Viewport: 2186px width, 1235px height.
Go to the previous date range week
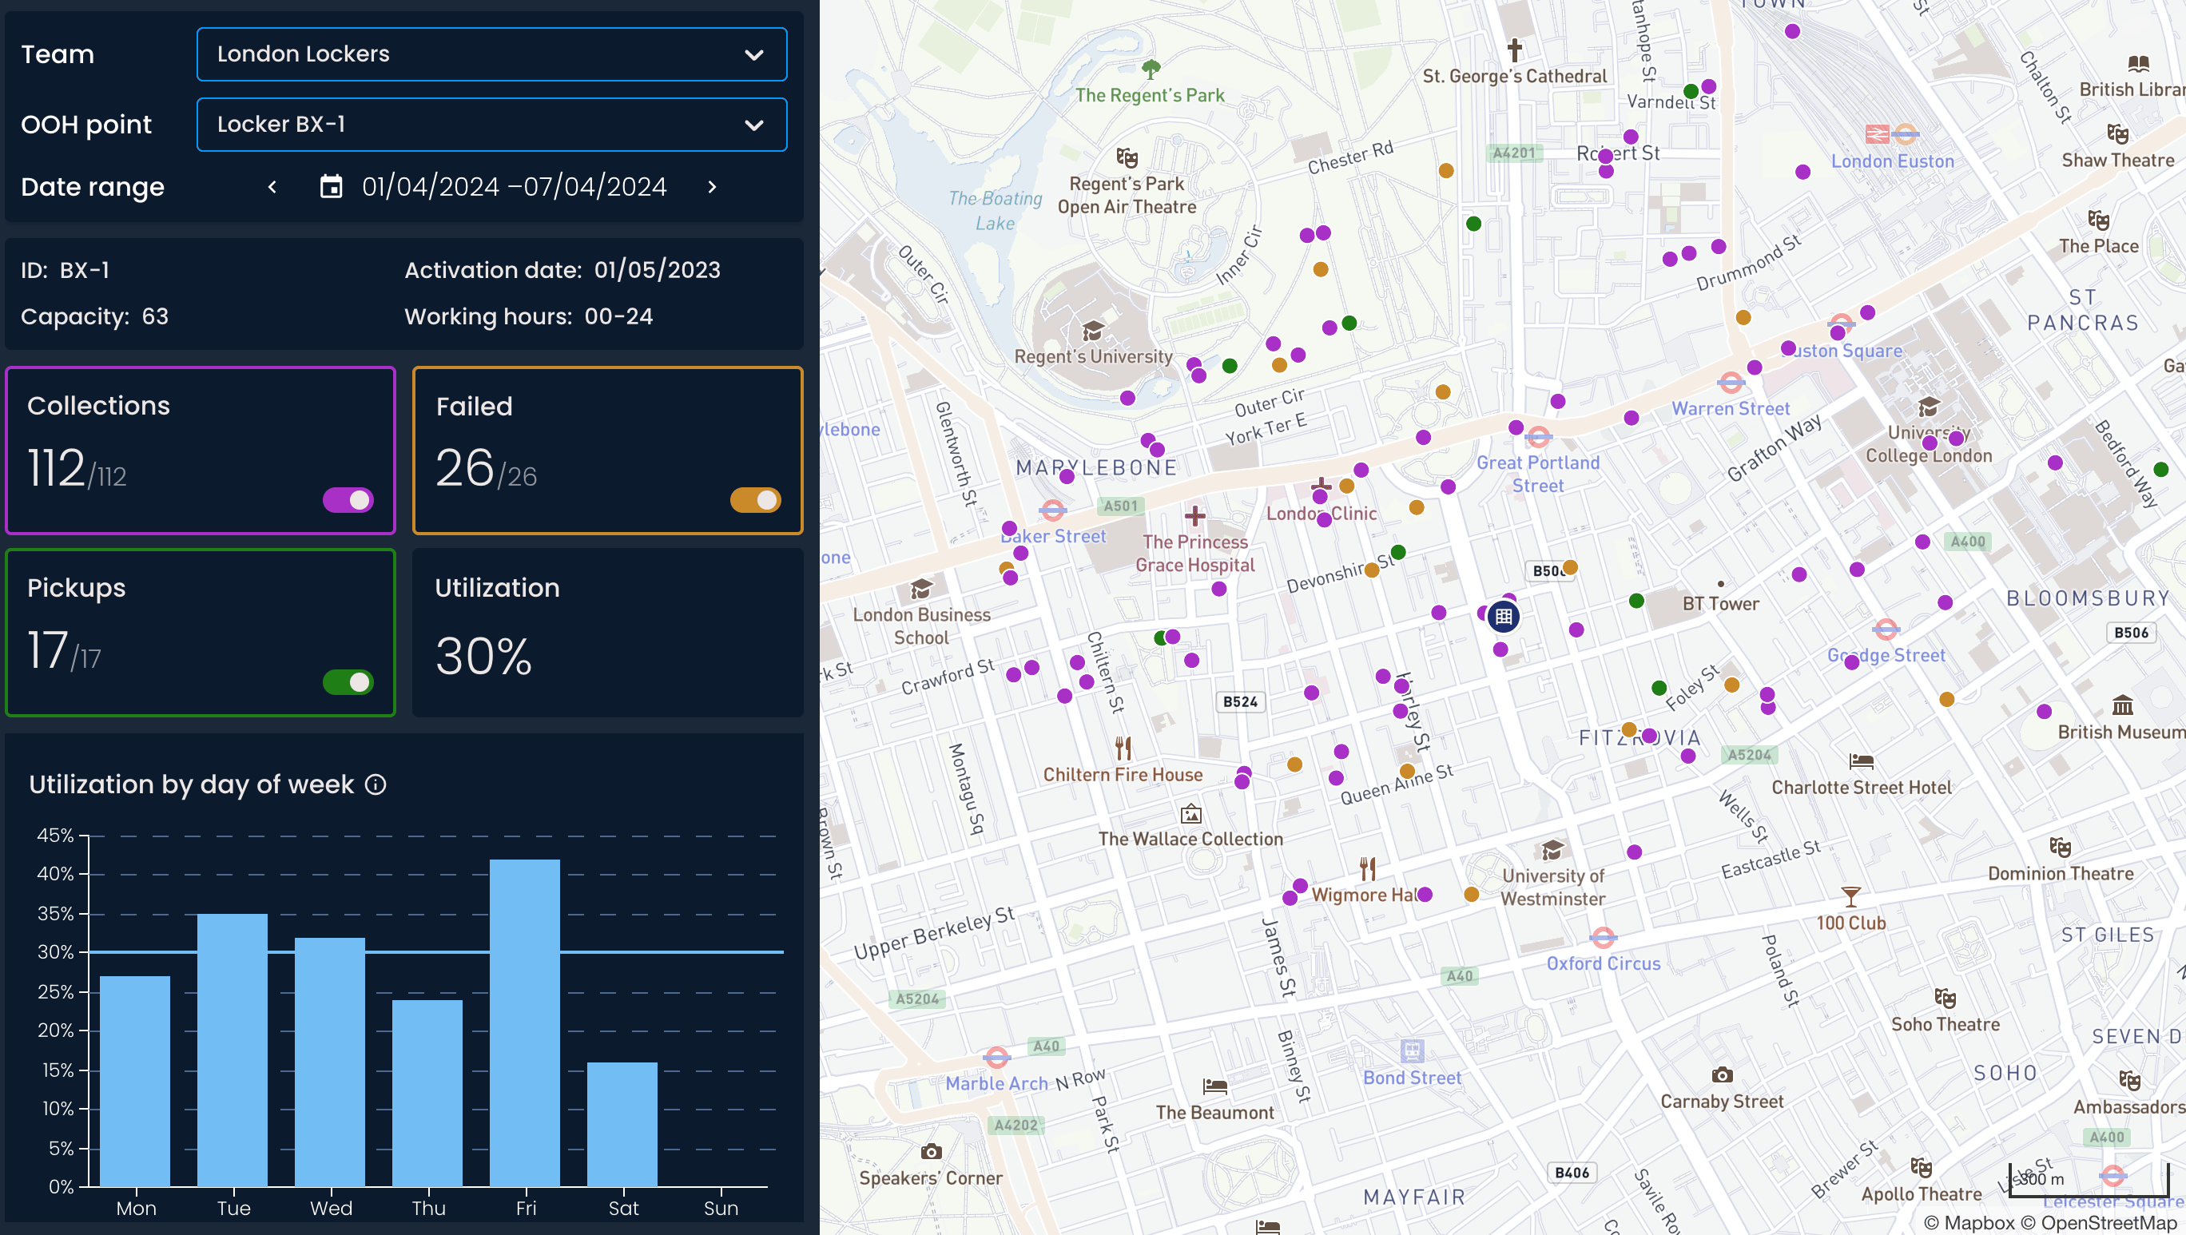point(272,187)
